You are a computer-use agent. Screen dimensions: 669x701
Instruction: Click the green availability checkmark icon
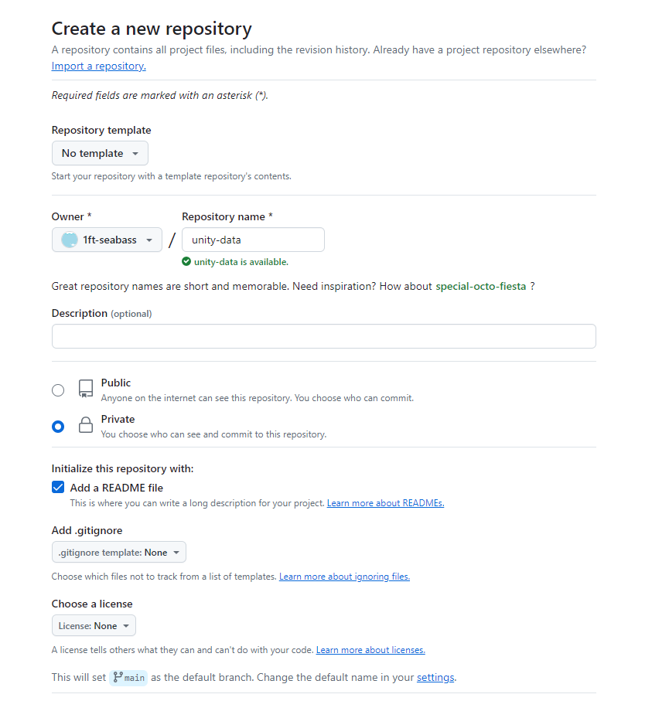[186, 262]
